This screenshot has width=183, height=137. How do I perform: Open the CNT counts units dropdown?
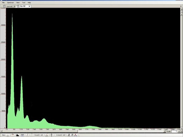(42, 135)
